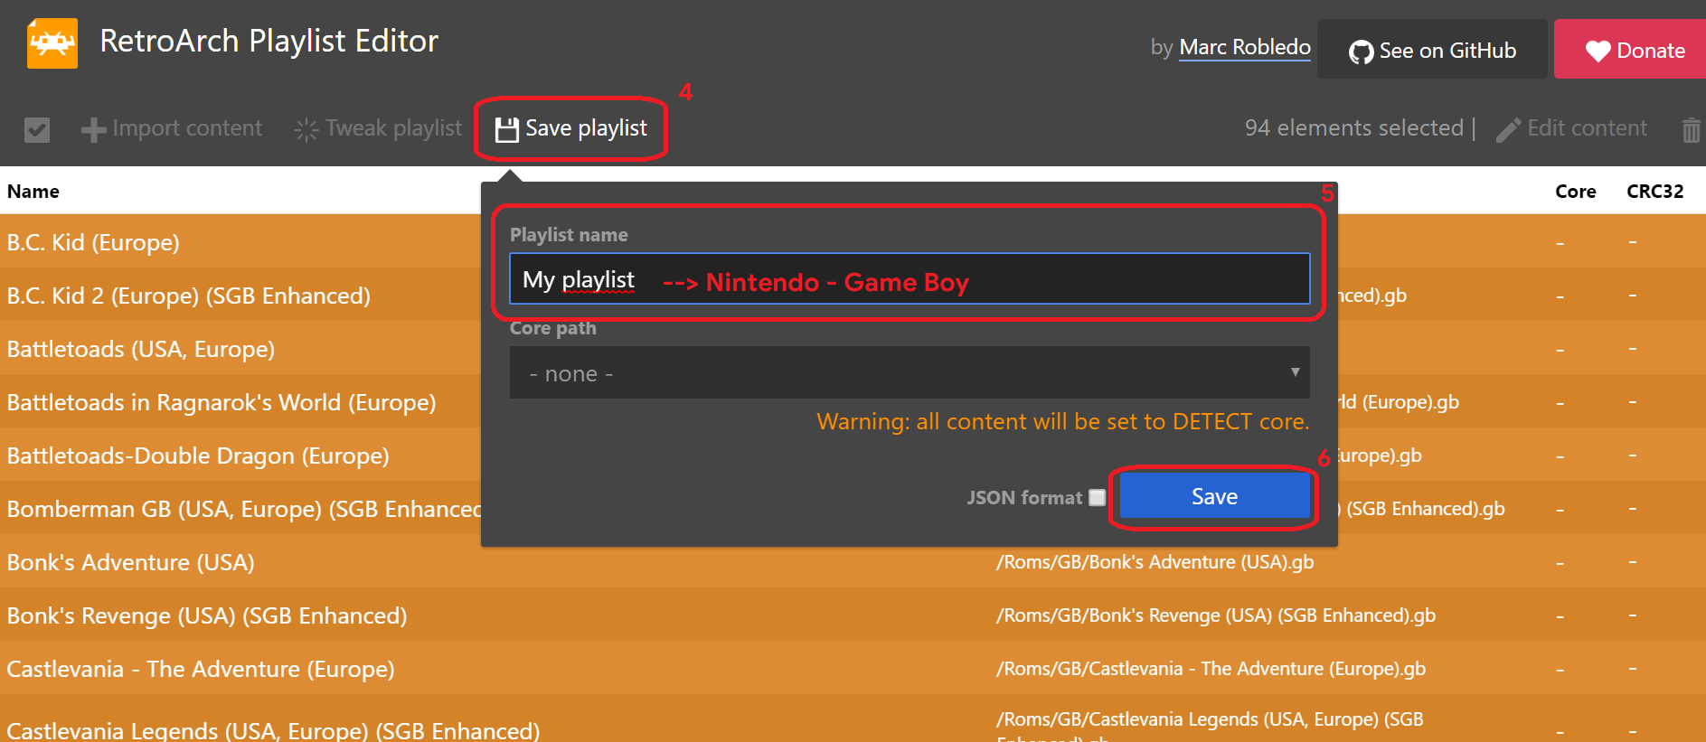Expand the Core path dropdown

point(910,372)
